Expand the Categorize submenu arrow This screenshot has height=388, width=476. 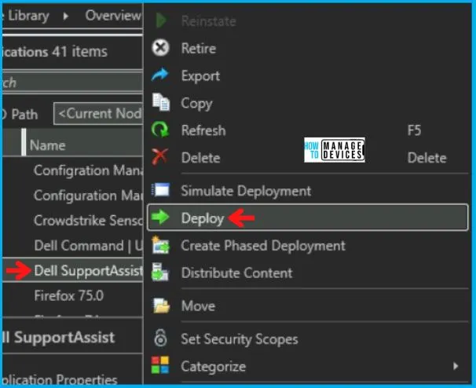click(x=456, y=366)
